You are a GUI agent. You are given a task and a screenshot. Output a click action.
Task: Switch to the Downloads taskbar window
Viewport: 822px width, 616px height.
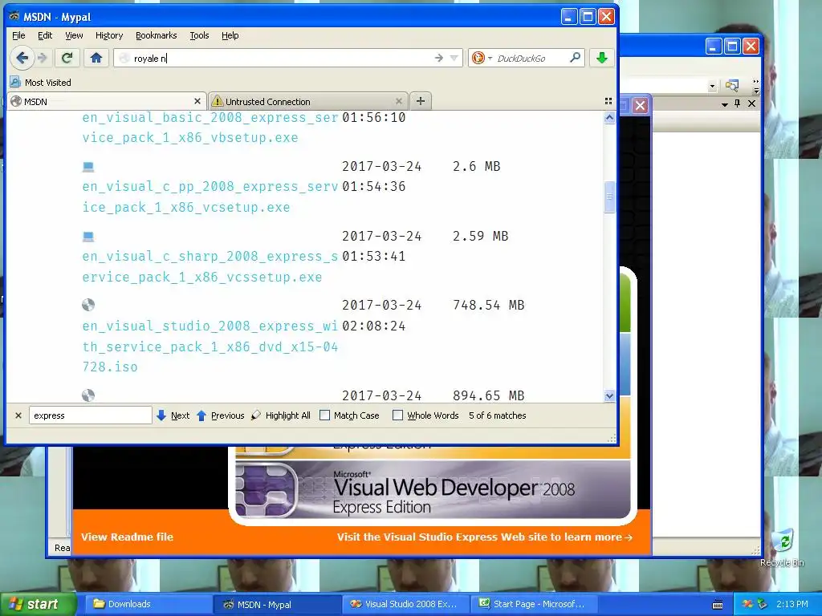pos(148,605)
